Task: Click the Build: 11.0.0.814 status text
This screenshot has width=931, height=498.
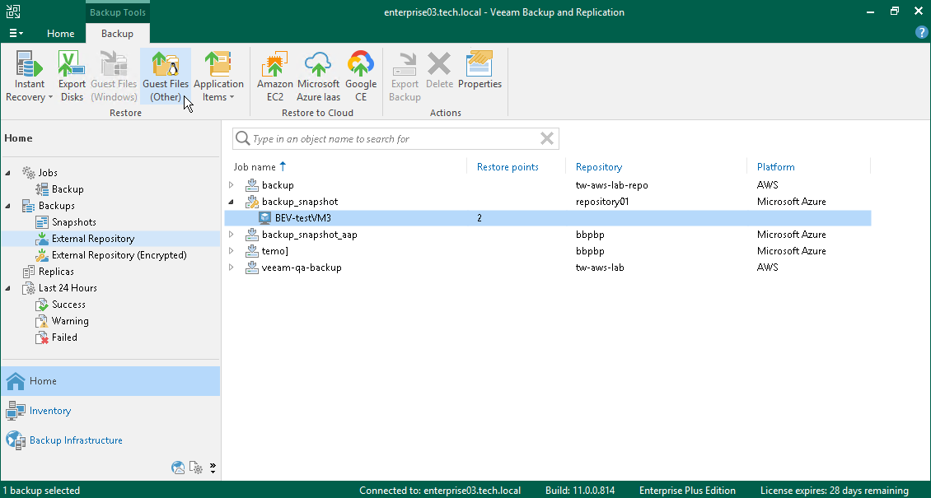Action: tap(580, 491)
